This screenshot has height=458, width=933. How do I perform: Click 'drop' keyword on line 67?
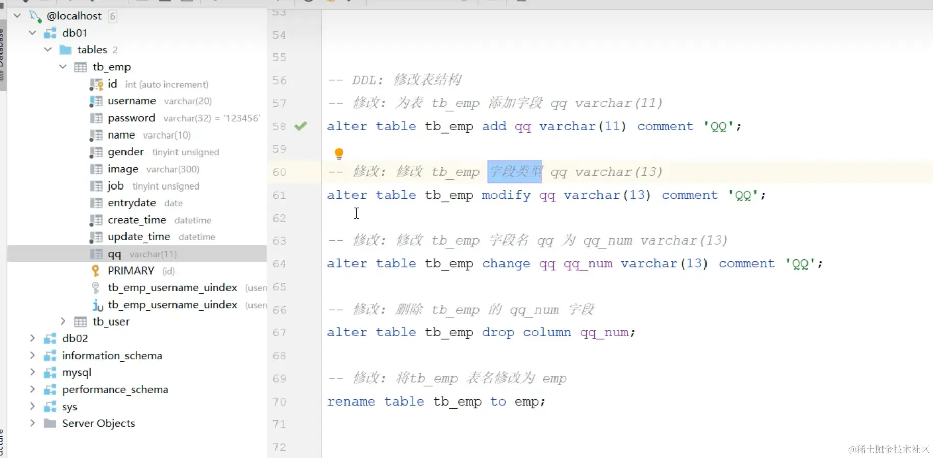[x=498, y=332]
